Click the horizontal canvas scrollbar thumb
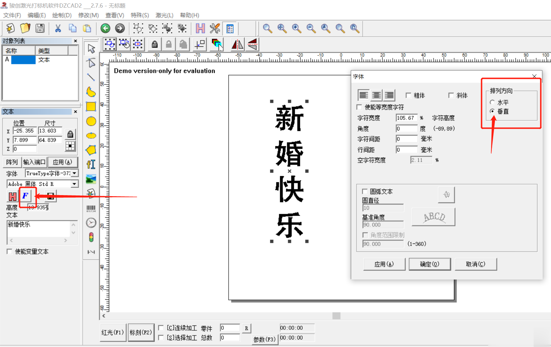 (x=336, y=316)
